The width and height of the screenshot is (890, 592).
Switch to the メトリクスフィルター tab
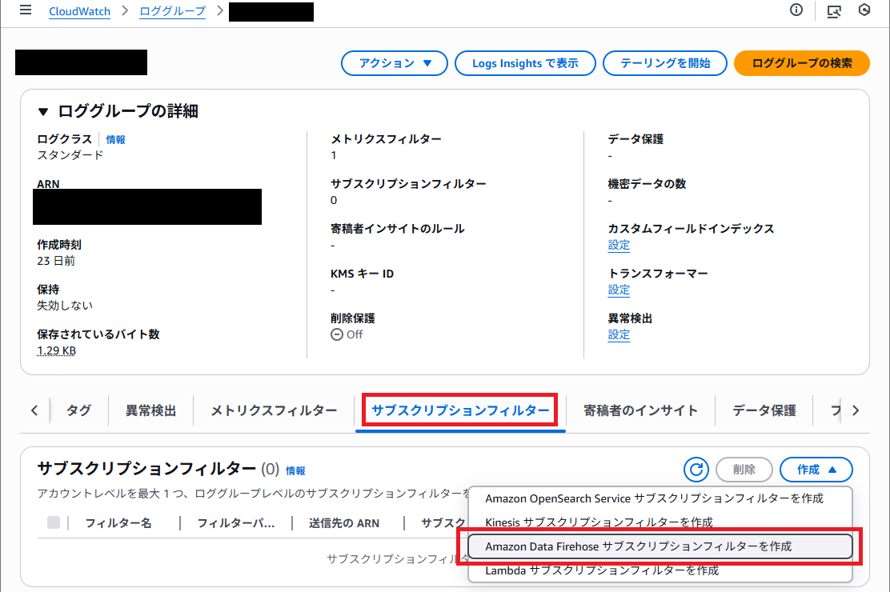(274, 410)
